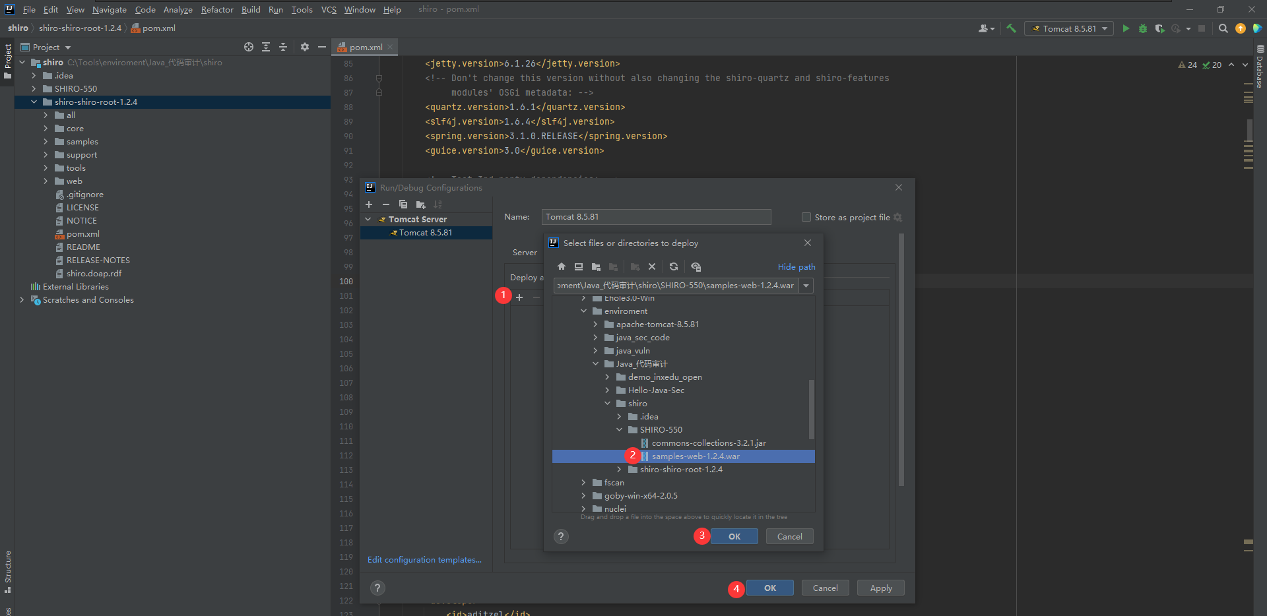Confirm file selection with OK in deploy dialog
The width and height of the screenshot is (1267, 616).
click(734, 536)
